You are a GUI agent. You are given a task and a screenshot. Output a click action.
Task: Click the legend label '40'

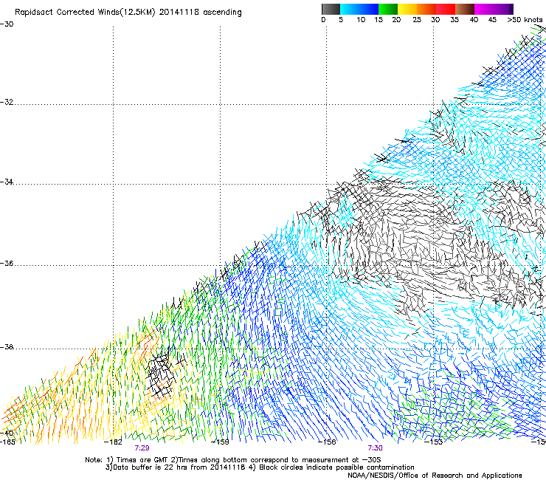[x=474, y=20]
